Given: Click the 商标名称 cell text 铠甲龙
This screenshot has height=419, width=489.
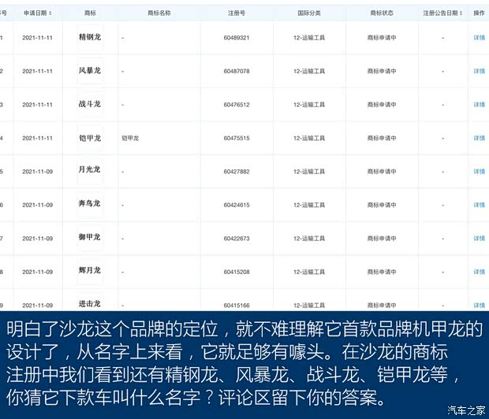Looking at the screenshot, I should point(130,138).
